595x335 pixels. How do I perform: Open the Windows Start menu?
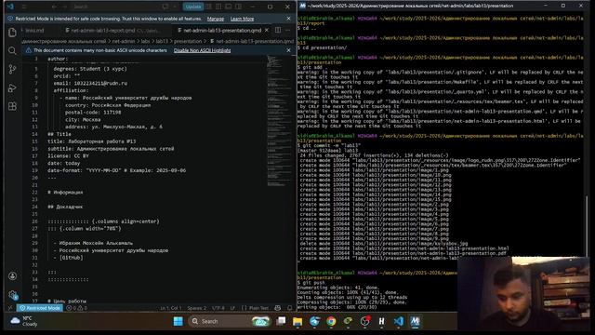[x=178, y=321]
